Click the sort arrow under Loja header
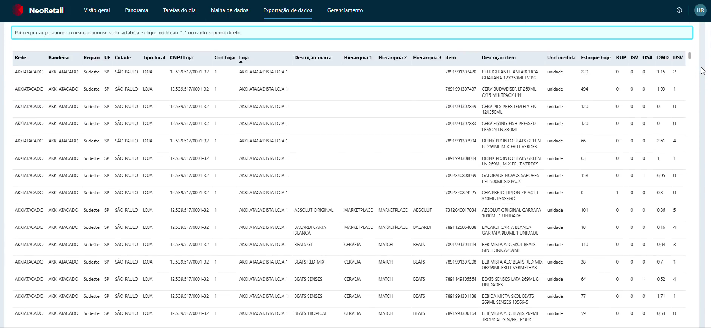The image size is (711, 328). [241, 62]
